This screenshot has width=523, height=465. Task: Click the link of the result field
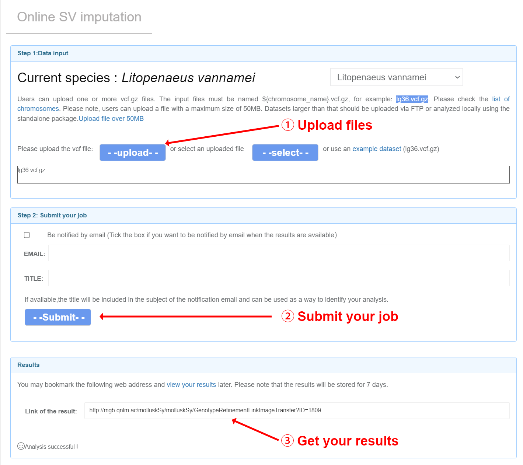[x=297, y=410]
